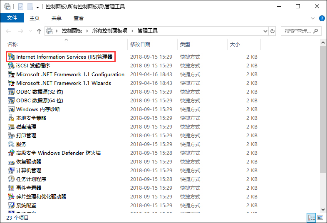The image size is (327, 223).
Task: Select the Microsoft .NET Framework 1.1 Wizards name
Action: click(64, 83)
